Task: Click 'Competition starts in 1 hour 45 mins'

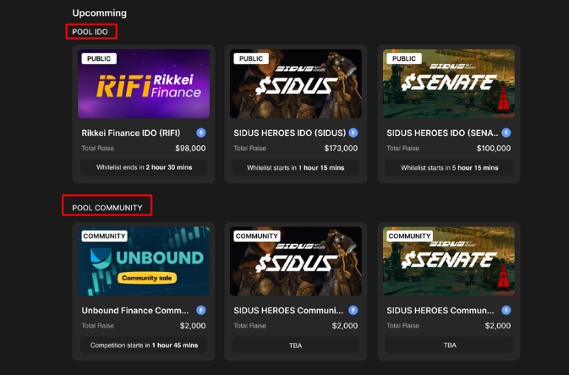Action: pyautogui.click(x=144, y=345)
